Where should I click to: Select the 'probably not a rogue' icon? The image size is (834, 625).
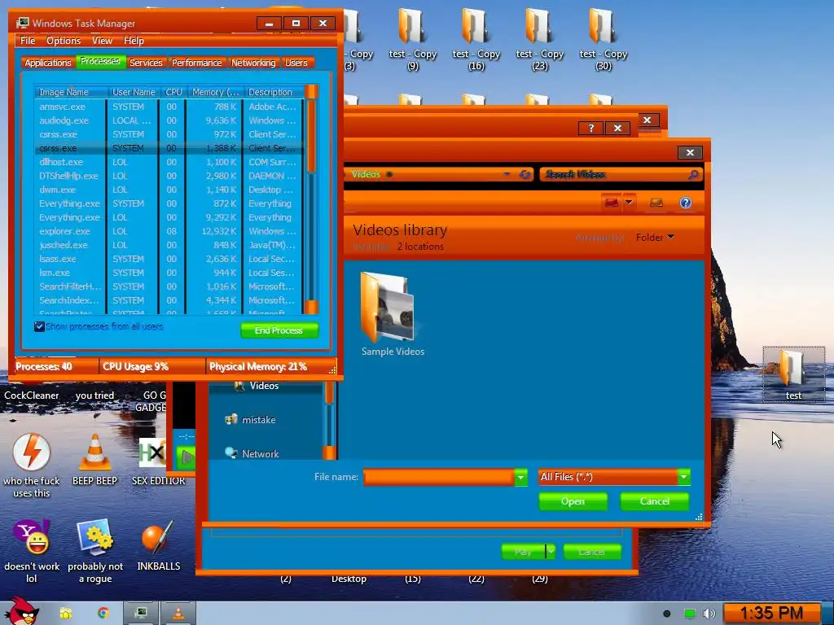point(95,551)
